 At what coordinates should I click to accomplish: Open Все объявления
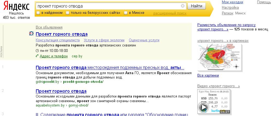(x=49, y=27)
